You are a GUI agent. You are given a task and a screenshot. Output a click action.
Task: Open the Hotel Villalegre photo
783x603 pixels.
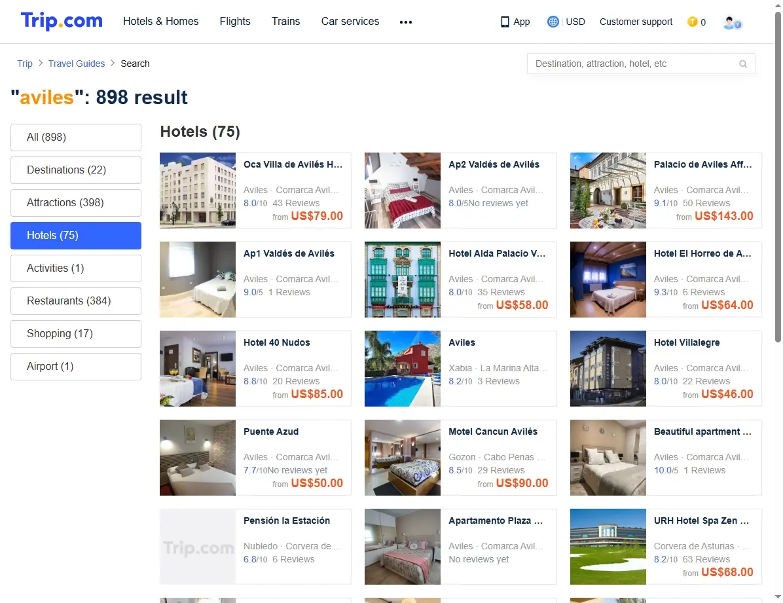pyautogui.click(x=608, y=368)
